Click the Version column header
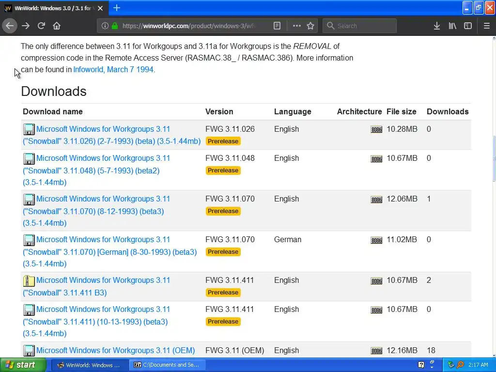 point(219,111)
